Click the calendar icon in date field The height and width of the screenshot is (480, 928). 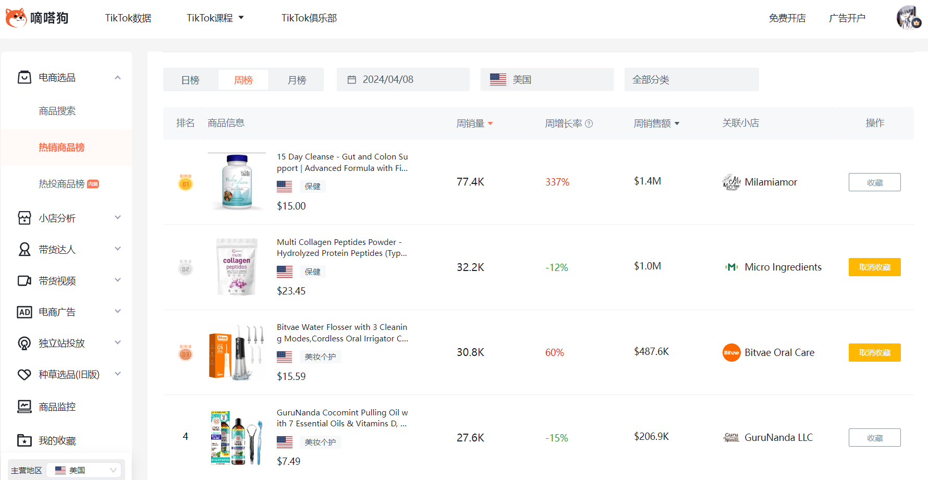click(x=352, y=80)
